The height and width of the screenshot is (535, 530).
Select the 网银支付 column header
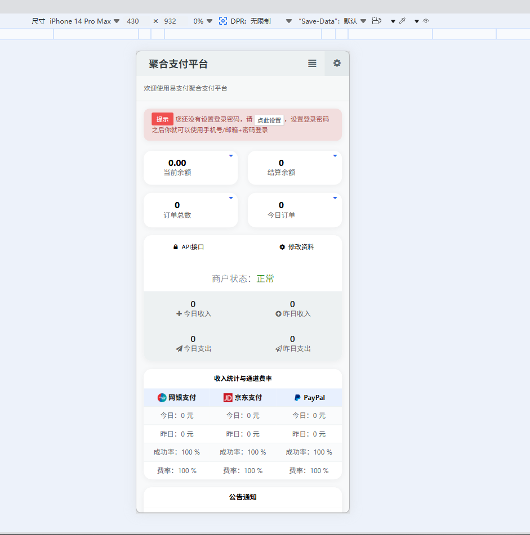(x=176, y=398)
